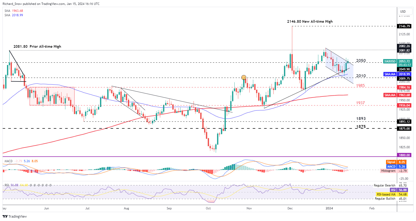
Task: Click the 1825.00 price scale value
Action: (x=404, y=147)
